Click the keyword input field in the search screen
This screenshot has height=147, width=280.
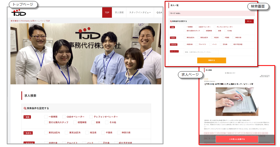[201, 52]
